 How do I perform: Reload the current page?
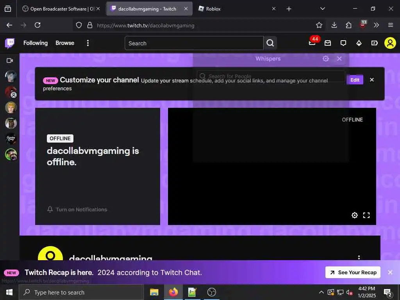click(37, 25)
